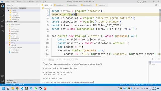This screenshot has height=91, width=161.
Task: Open Steam from the taskbar
Action: [40, 88]
